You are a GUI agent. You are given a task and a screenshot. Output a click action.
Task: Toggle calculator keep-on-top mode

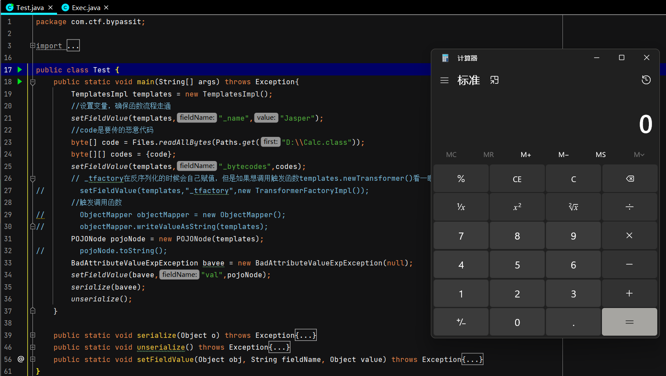pyautogui.click(x=494, y=80)
